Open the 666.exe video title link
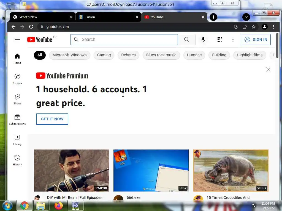The height and width of the screenshot is (211, 282). (x=134, y=198)
